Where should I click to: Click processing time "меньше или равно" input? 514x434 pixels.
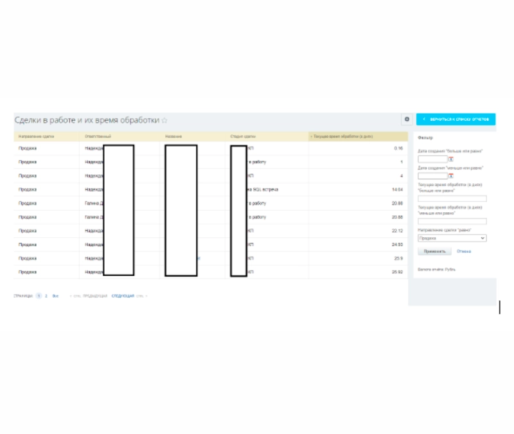452,222
